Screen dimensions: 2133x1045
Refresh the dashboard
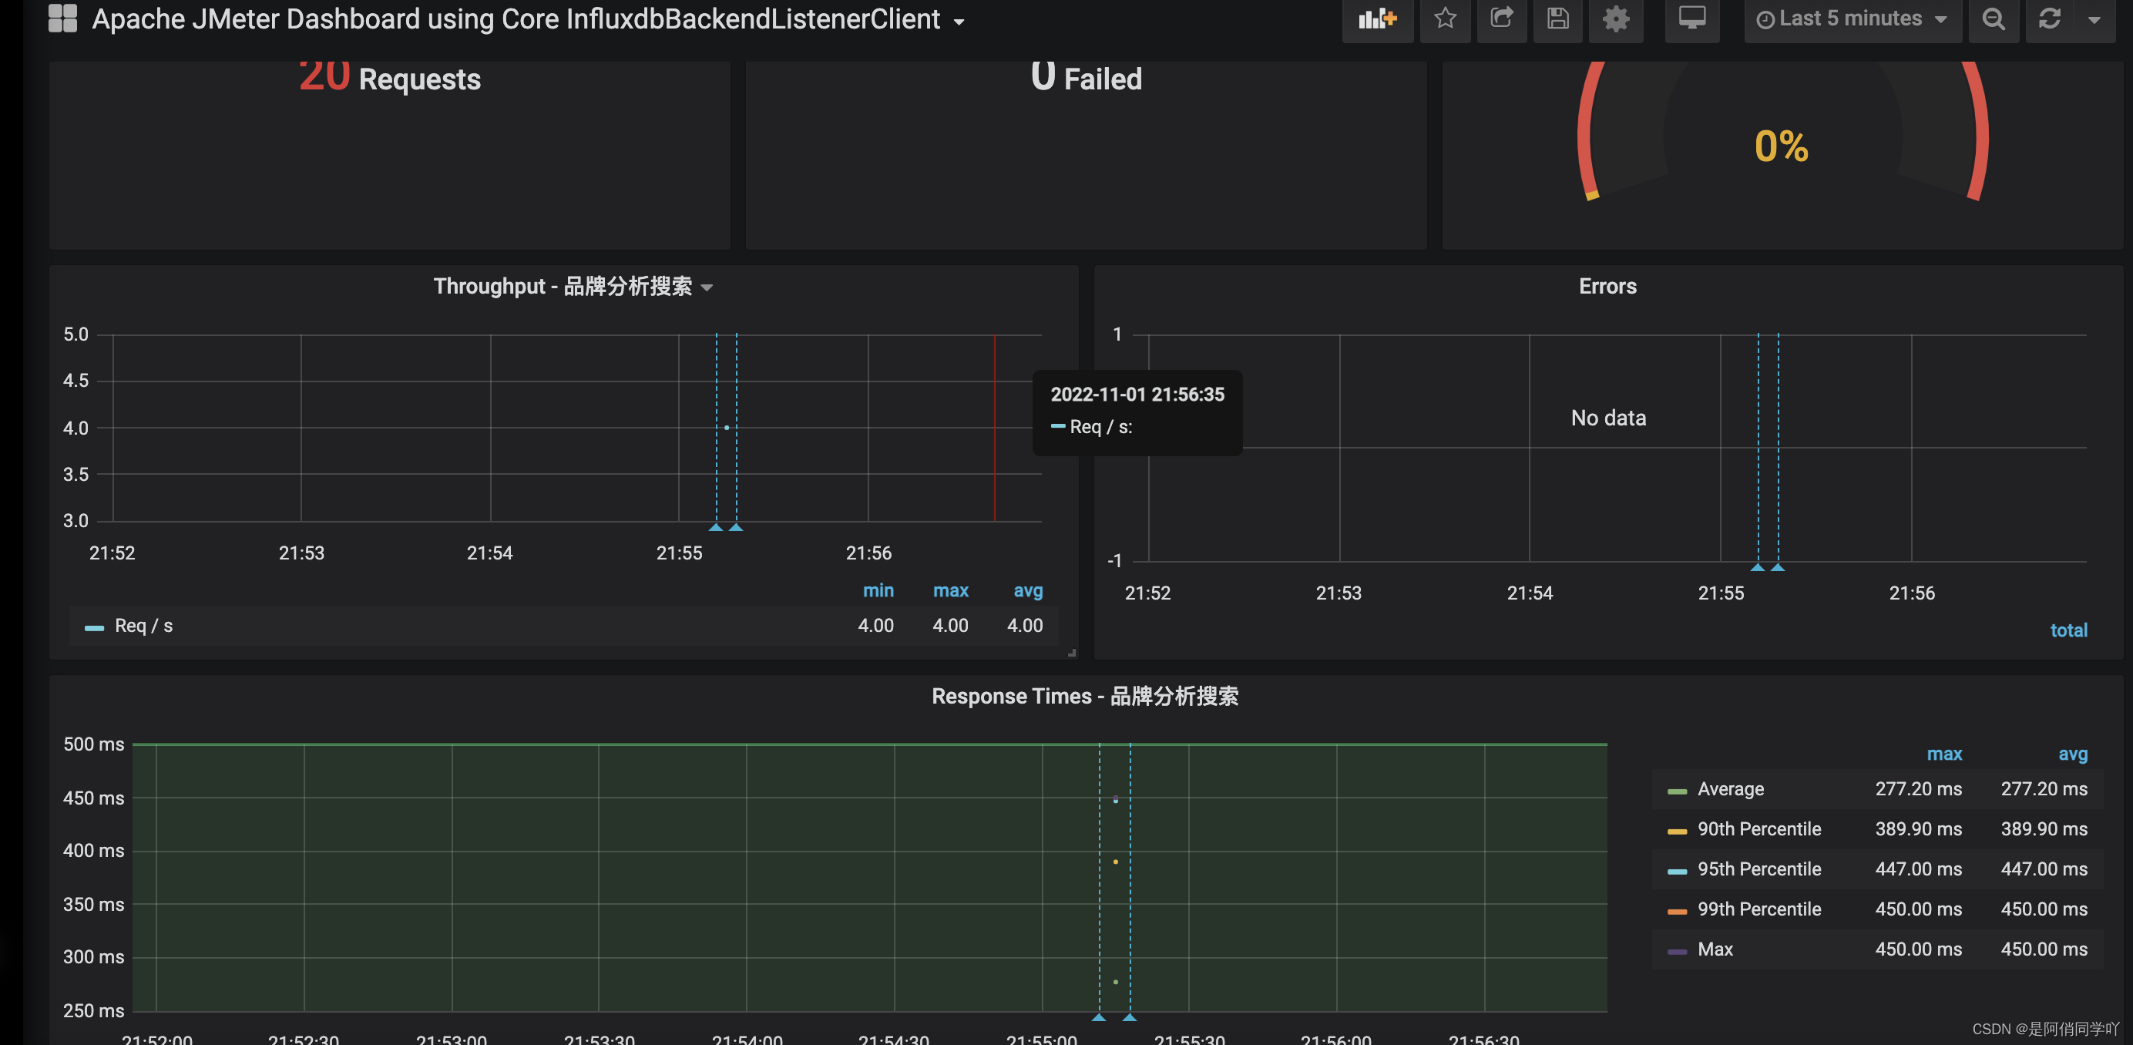(x=2049, y=19)
